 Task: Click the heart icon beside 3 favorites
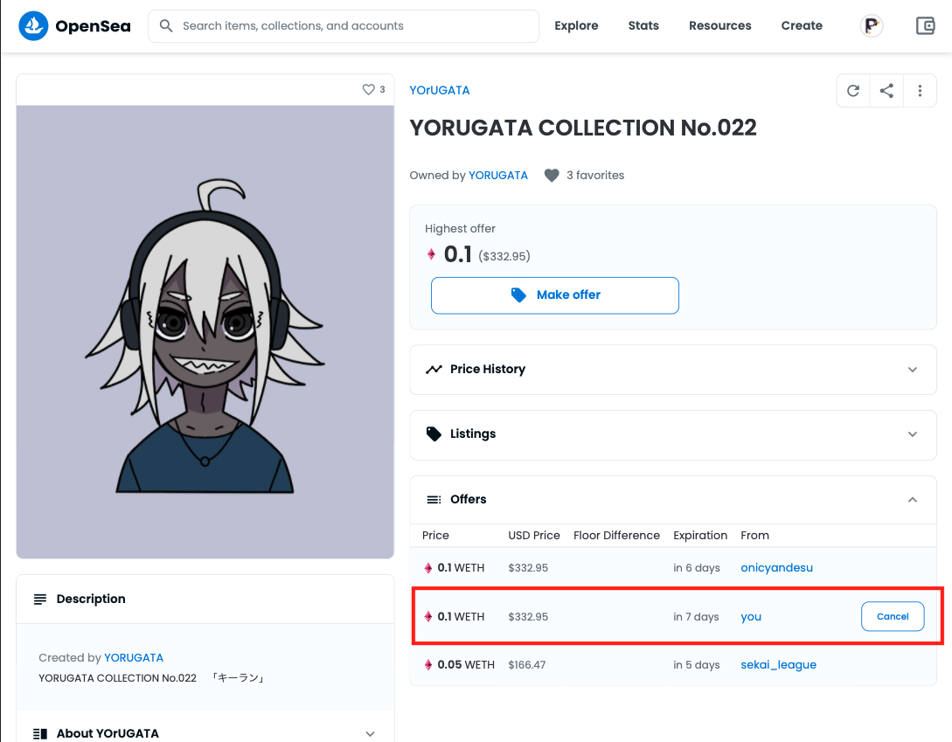tap(552, 176)
